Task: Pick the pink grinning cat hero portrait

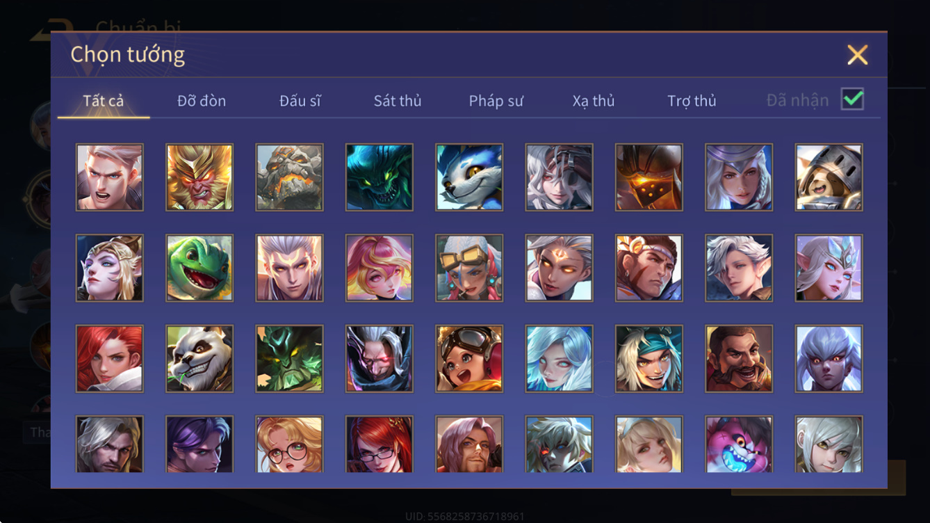Action: [739, 444]
